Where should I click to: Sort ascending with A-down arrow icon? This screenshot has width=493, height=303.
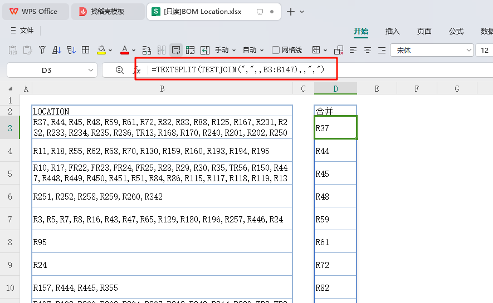click(x=57, y=50)
